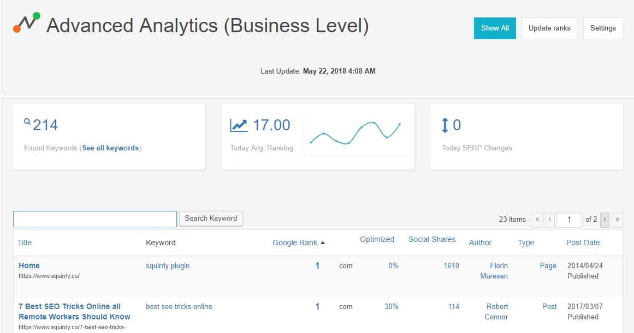Sort by the Post Date column
This screenshot has width=634, height=333.
[x=583, y=243]
